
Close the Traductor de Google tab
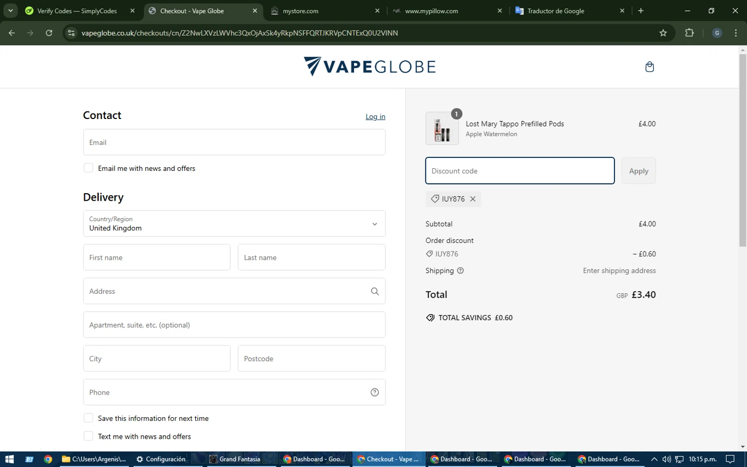tap(622, 10)
